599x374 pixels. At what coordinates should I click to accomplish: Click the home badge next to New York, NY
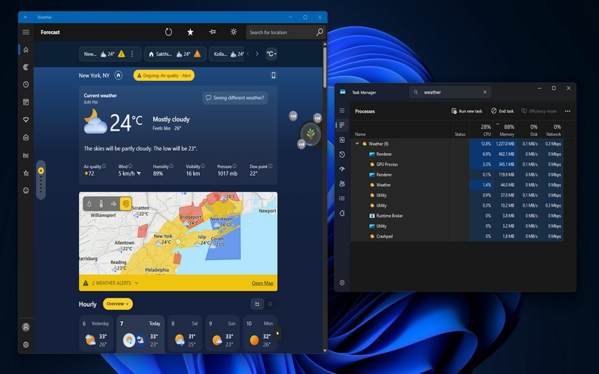[x=118, y=75]
